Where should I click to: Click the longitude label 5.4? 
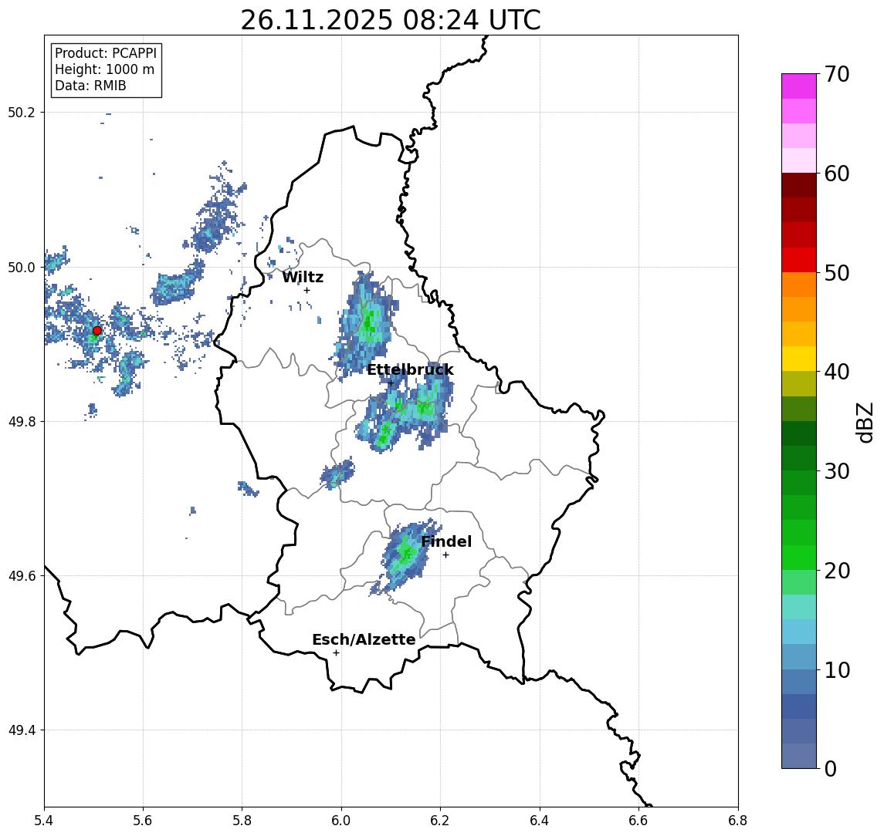44,821
